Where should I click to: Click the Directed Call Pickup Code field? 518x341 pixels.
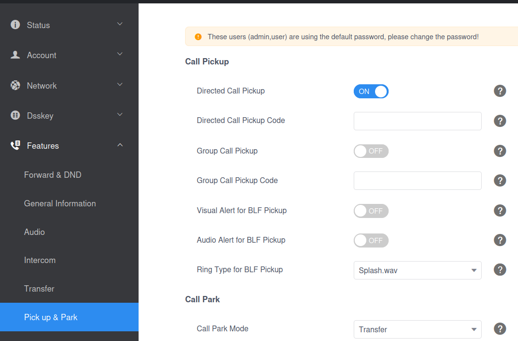pos(417,121)
